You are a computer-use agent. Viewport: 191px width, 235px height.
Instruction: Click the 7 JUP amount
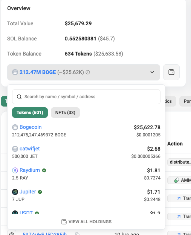tap(18, 199)
